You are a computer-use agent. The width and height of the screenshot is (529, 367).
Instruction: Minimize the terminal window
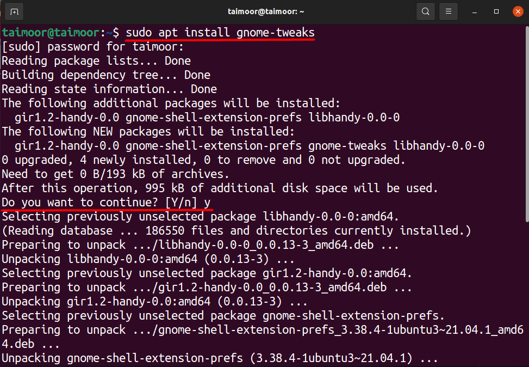[x=475, y=12]
